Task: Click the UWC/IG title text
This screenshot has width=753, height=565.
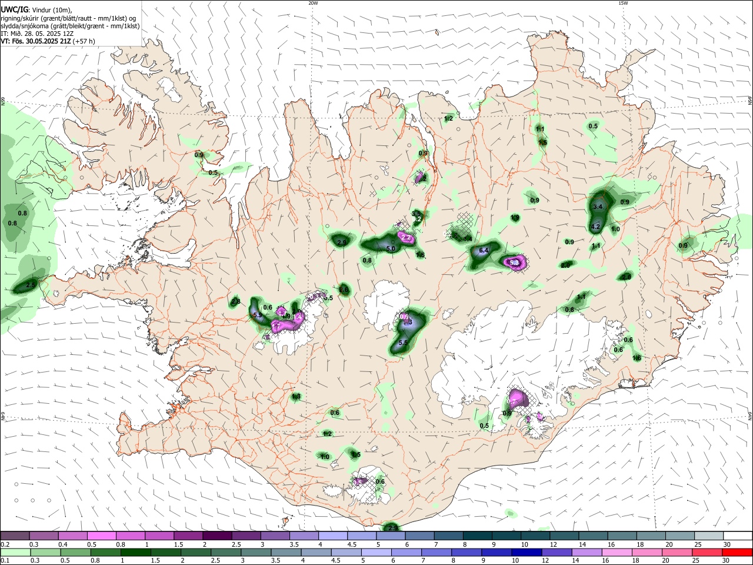Action: pyautogui.click(x=14, y=9)
